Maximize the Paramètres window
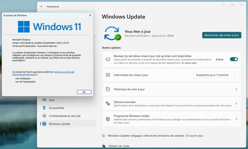Image resolution: width=248 pixels, height=149 pixels. 232,5
